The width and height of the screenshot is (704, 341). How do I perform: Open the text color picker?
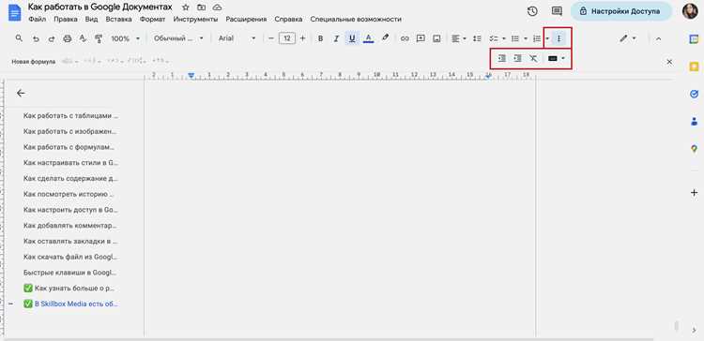(x=368, y=39)
